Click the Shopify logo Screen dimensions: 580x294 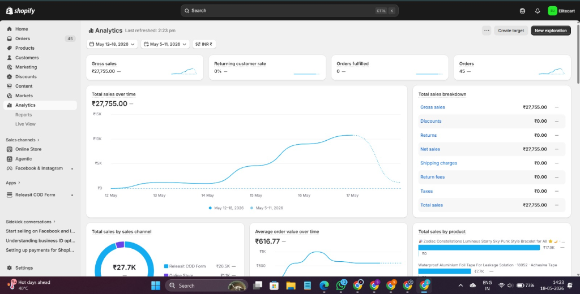point(20,11)
